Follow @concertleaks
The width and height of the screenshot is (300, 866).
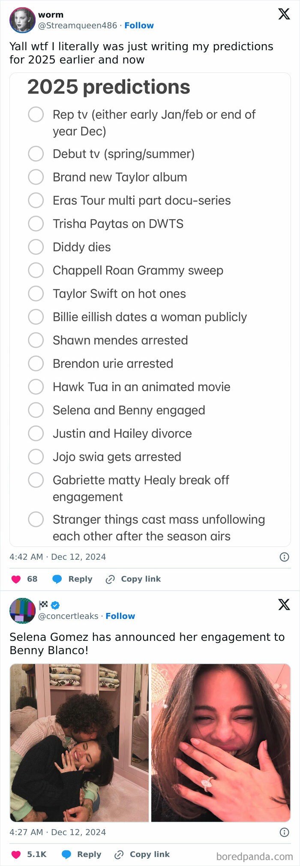tap(120, 616)
